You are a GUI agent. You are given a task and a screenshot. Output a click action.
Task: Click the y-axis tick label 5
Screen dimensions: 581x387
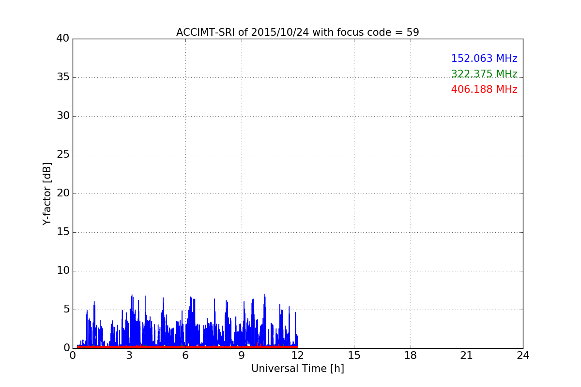point(66,309)
